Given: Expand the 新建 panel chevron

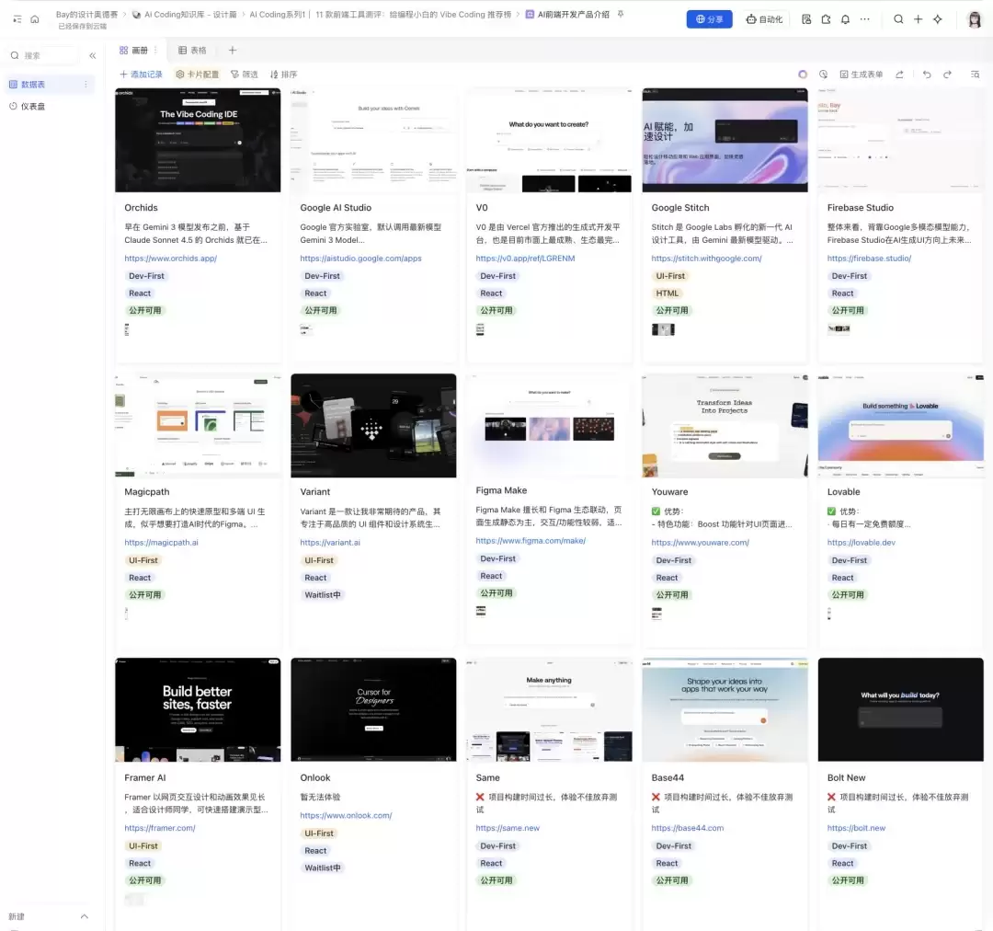Looking at the screenshot, I should coord(85,916).
